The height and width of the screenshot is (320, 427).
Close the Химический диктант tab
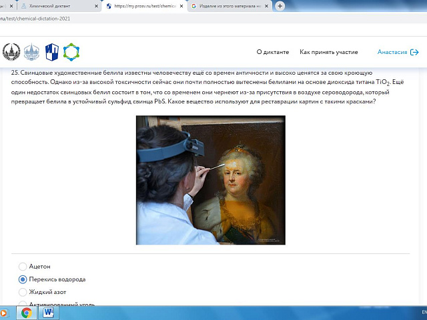(x=96, y=6)
